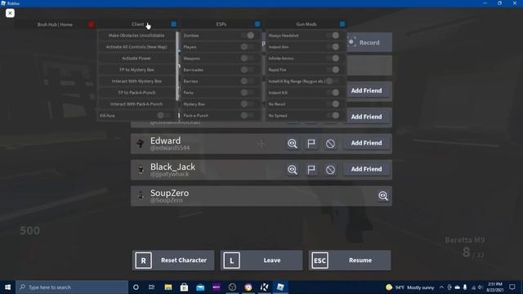The image size is (523, 294).
Task: Collapse the ESPs panel using its blue square
Action: tap(257, 24)
